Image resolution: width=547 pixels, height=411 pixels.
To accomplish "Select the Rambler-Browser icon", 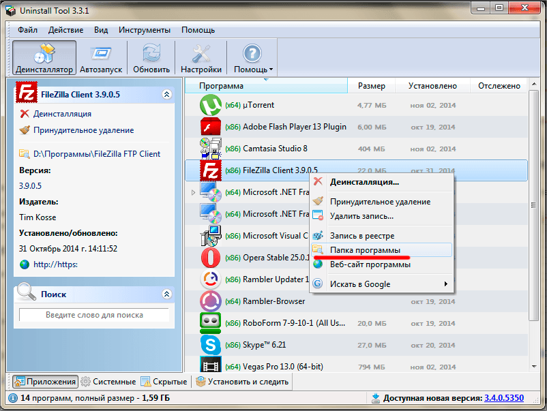I will [210, 301].
